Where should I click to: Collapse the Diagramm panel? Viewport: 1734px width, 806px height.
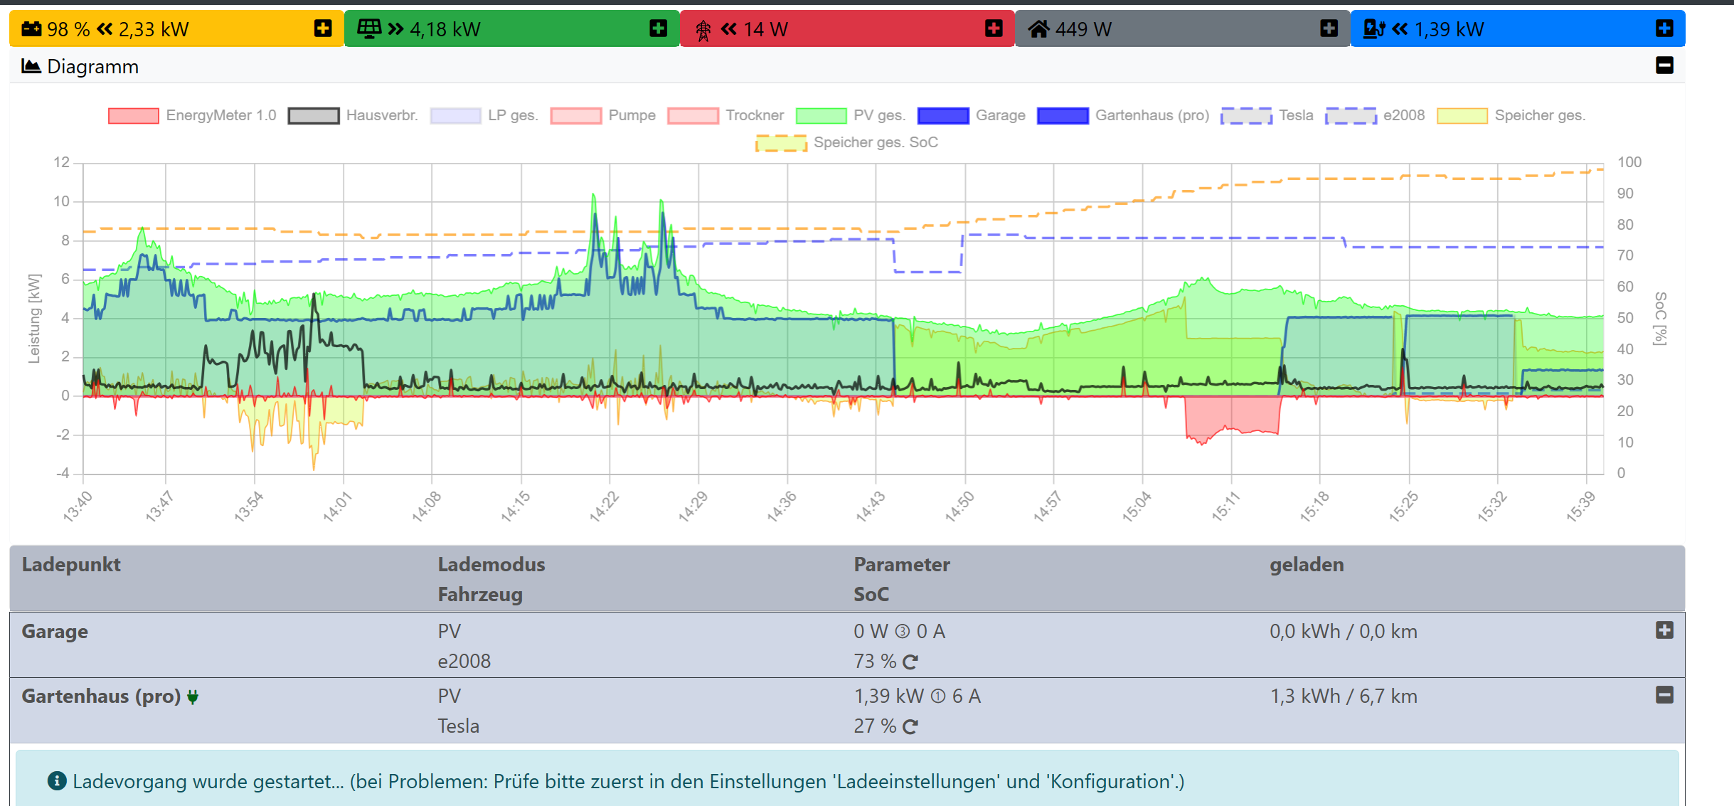[1664, 65]
